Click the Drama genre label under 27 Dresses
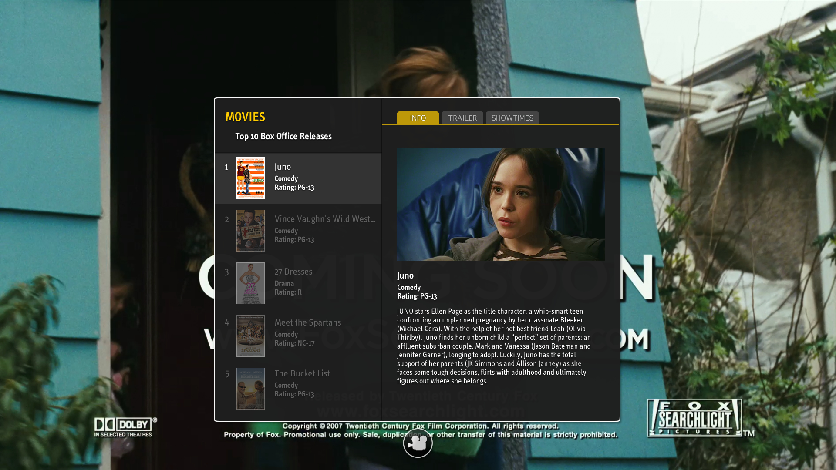836x470 pixels. pyautogui.click(x=284, y=283)
